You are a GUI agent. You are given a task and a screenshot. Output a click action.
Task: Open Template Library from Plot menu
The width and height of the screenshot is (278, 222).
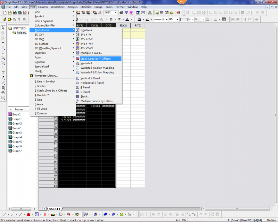pos(46,76)
